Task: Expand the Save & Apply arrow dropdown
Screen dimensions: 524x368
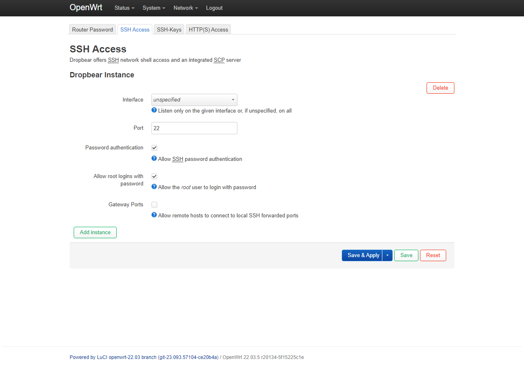Action: pos(387,255)
